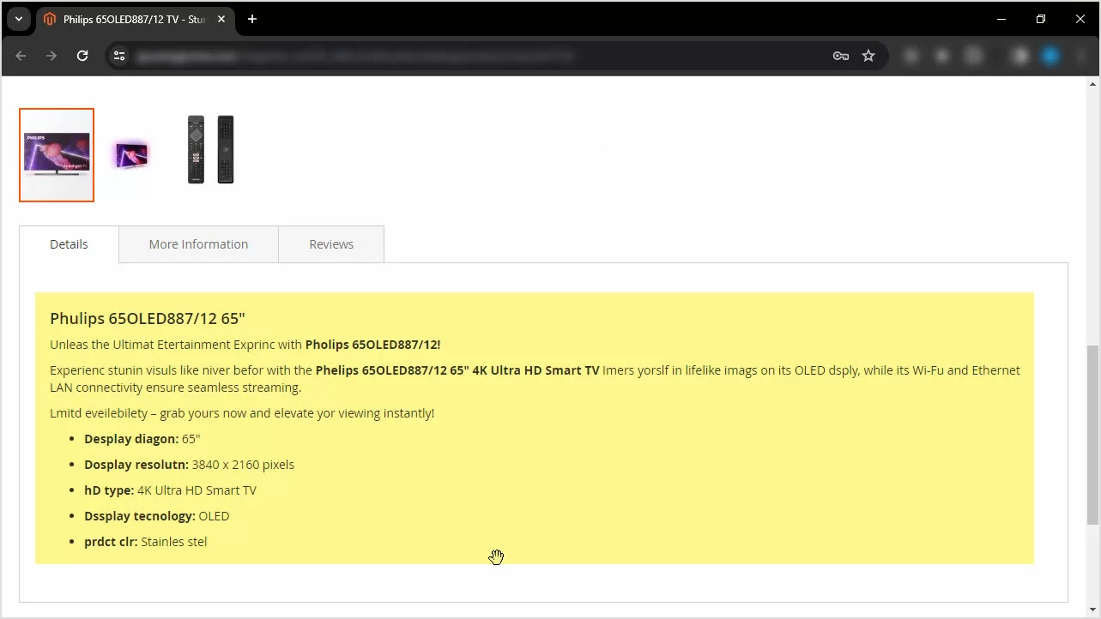
Task: Click scrollbar down arrow
Action: 1092,610
